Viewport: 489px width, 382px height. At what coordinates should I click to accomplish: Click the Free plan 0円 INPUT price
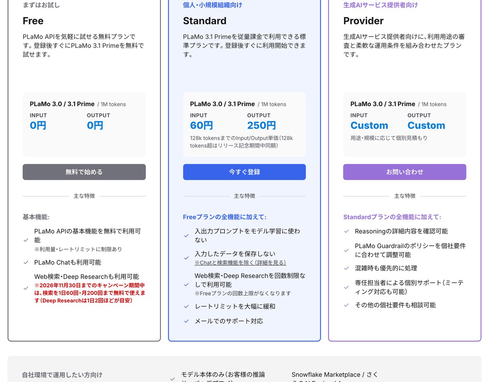pyautogui.click(x=38, y=125)
